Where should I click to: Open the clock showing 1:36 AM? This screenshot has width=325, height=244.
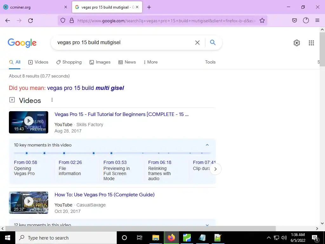[x=298, y=238]
